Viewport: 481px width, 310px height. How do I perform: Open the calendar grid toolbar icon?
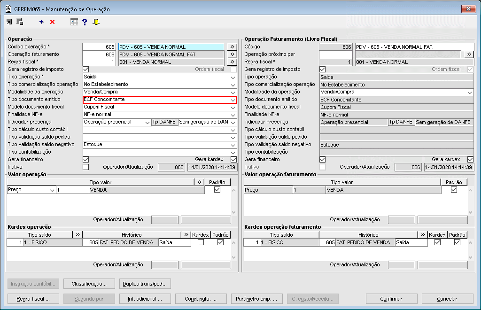coord(74,22)
